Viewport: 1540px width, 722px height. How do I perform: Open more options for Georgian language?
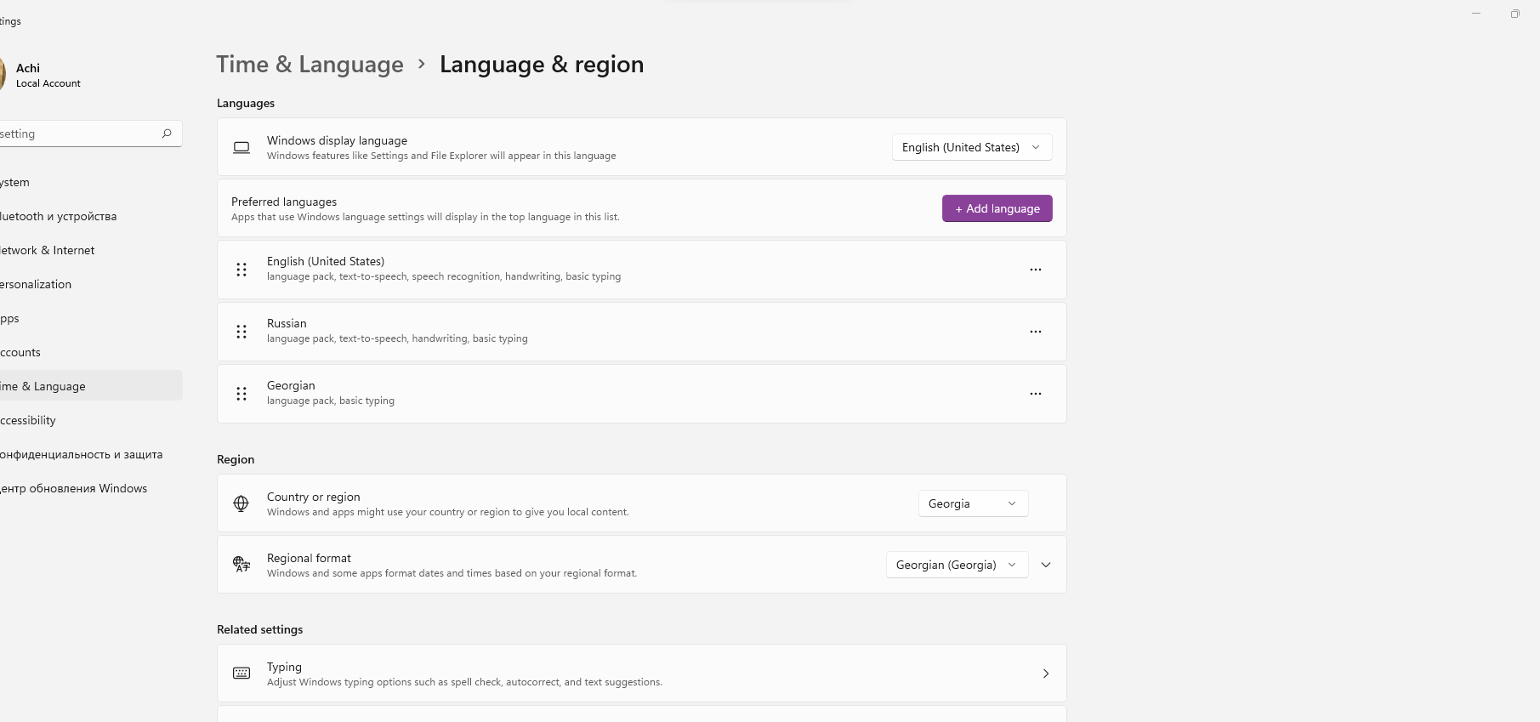click(x=1035, y=394)
